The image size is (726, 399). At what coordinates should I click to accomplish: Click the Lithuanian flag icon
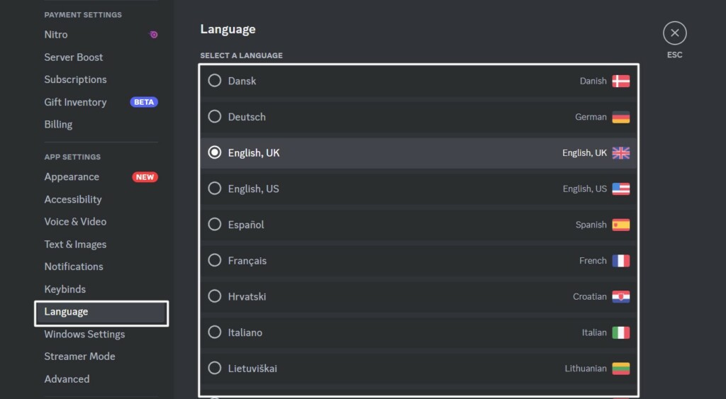(x=620, y=369)
